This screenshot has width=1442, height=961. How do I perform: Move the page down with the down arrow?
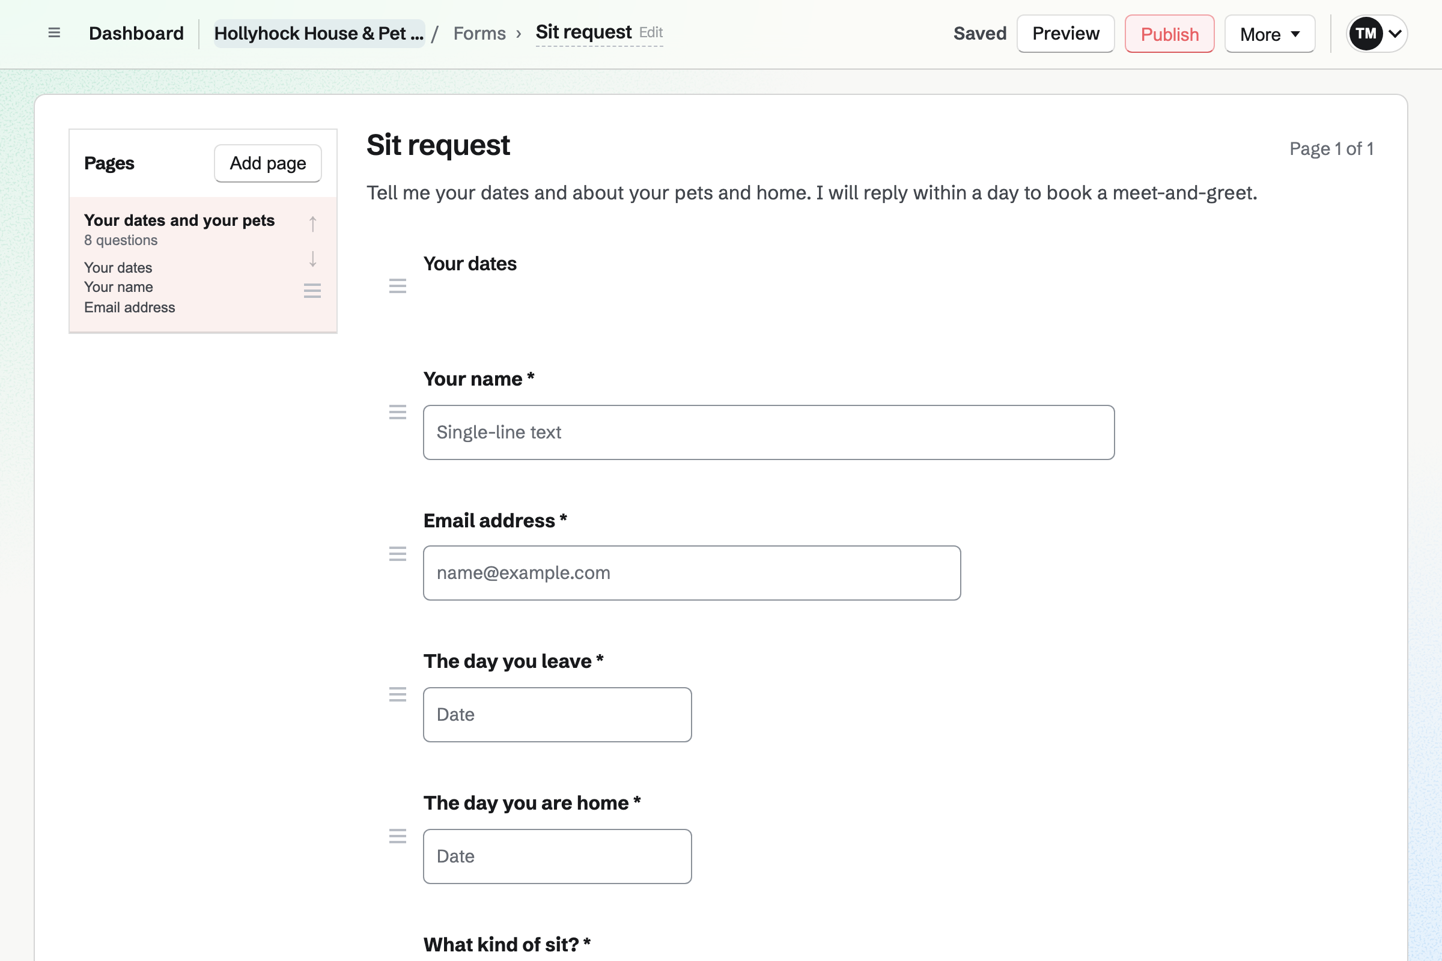pyautogui.click(x=312, y=259)
